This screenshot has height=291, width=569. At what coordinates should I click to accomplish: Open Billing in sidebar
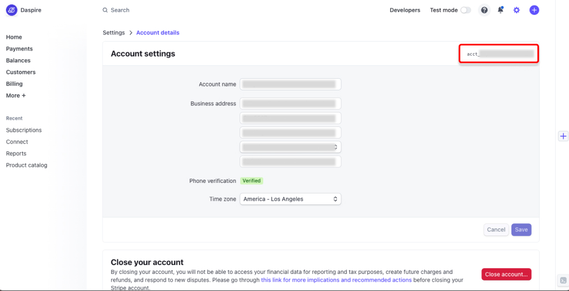[x=14, y=84]
